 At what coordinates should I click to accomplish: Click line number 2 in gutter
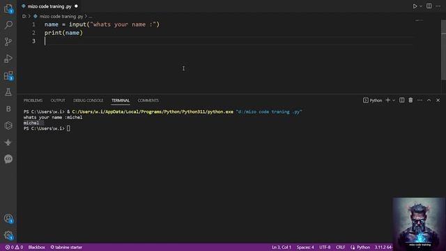pos(33,33)
